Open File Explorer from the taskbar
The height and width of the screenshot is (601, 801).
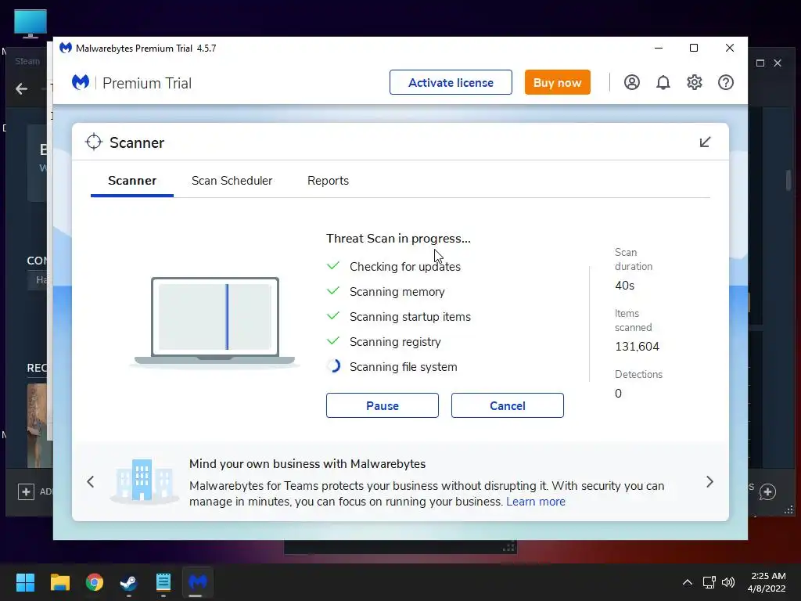click(x=59, y=582)
